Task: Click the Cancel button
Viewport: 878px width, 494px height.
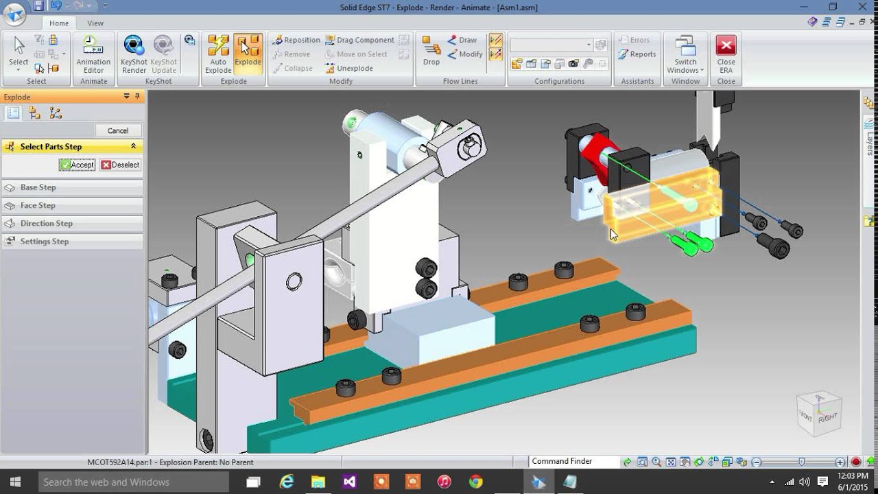Action: coord(118,130)
